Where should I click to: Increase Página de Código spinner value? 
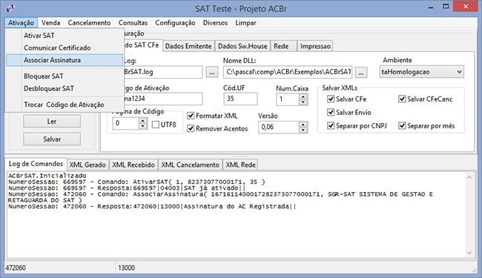142,121
